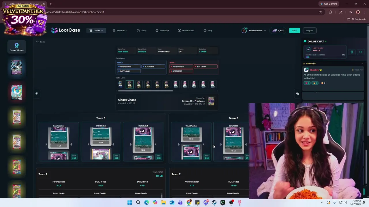Go Back to previous page

click(x=40, y=42)
